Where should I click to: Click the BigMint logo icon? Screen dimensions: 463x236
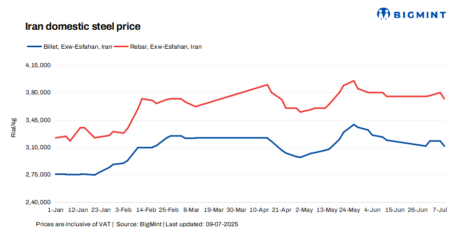coord(384,14)
